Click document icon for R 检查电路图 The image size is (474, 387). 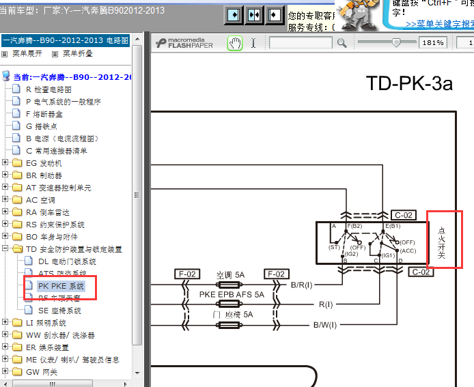(16, 89)
